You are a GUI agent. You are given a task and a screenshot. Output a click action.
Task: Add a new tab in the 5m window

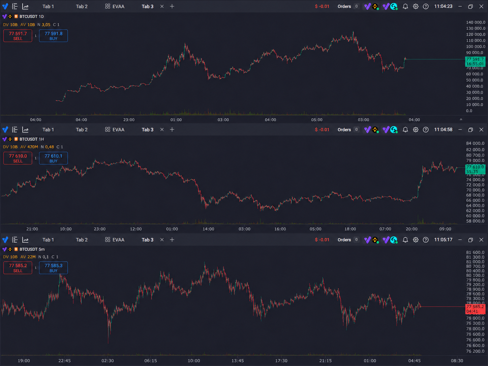(x=172, y=240)
